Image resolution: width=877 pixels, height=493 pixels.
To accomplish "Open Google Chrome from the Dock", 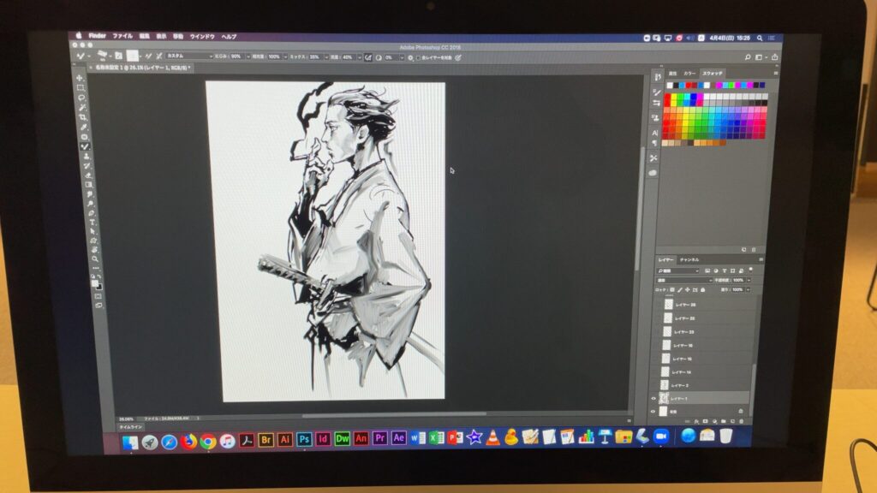I will (x=207, y=441).
